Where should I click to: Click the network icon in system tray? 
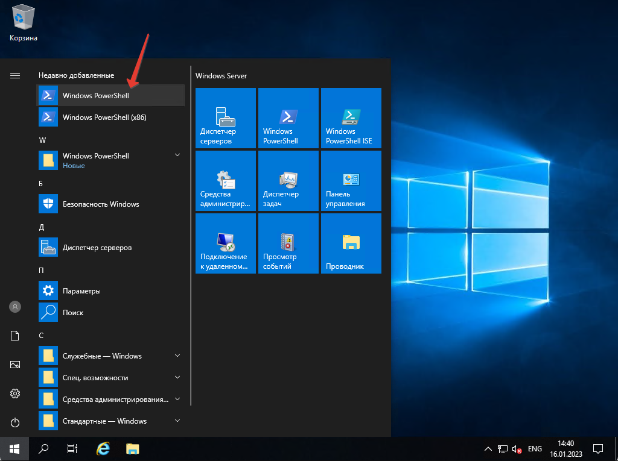pos(503,449)
